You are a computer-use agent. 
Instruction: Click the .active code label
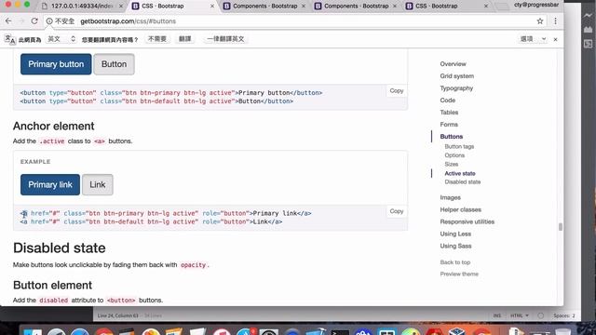coord(52,141)
